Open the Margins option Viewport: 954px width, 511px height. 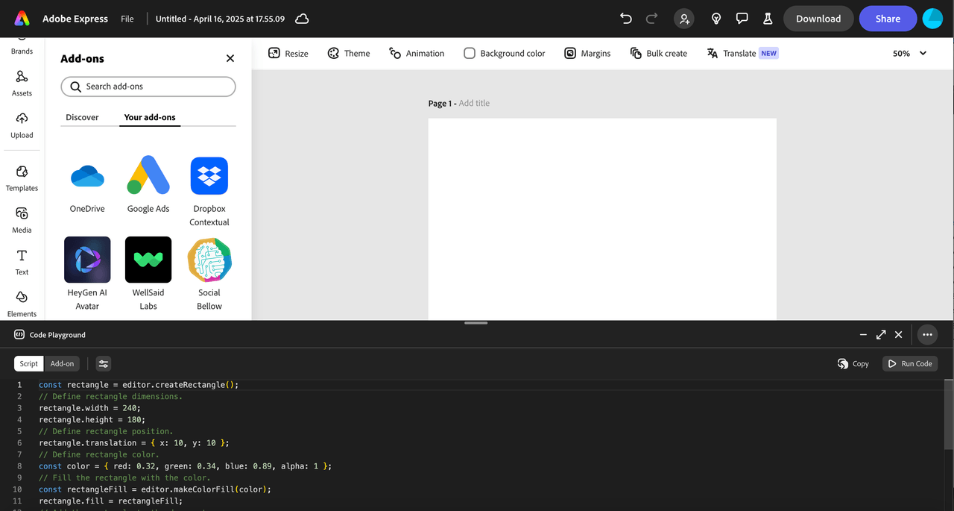[587, 53]
